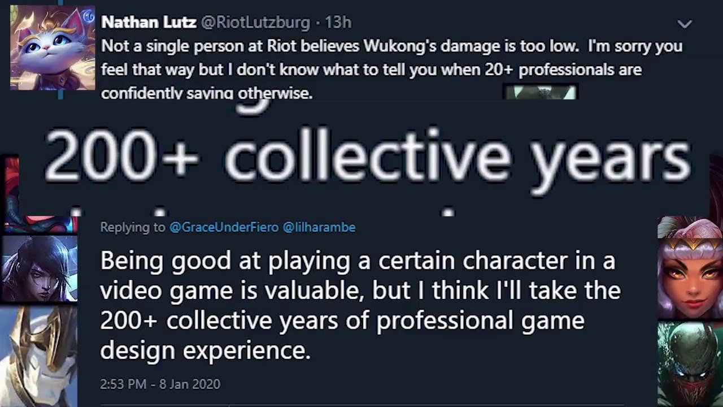Click the Yuumi cat profile avatar
The image size is (723, 407).
pyautogui.click(x=53, y=47)
